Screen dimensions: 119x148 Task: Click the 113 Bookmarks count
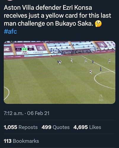pos(21,141)
